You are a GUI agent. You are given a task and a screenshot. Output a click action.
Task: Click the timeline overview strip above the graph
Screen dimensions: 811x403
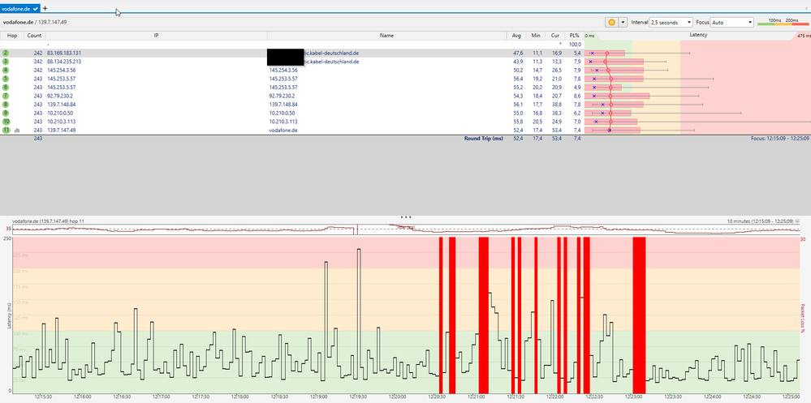tap(406, 229)
